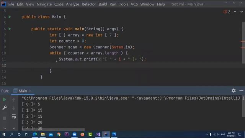Open the Help menu
Viewport: 245px width, 138px height.
[161, 4]
